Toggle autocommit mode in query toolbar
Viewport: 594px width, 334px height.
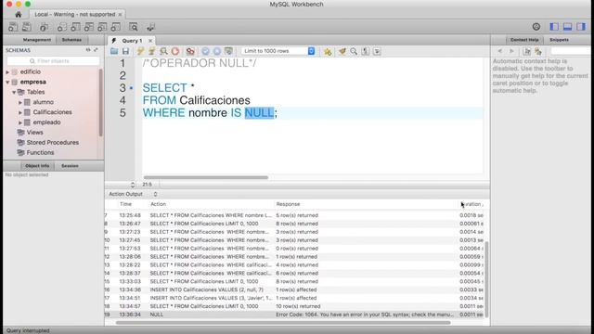[228, 51]
